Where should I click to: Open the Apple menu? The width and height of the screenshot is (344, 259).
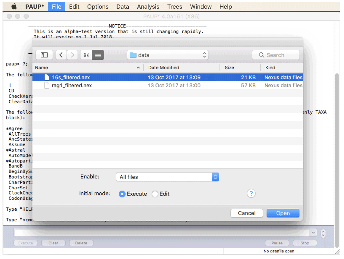point(14,6)
